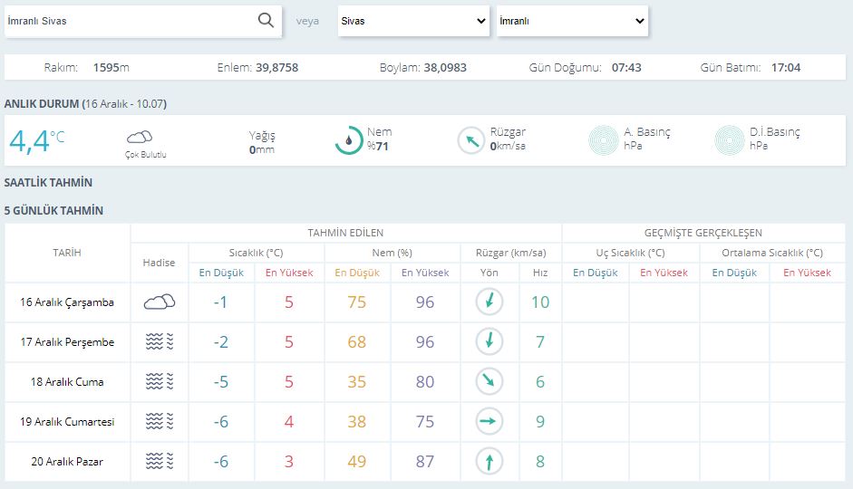This screenshot has width=853, height=489.
Task: Click the A. Basınç pressure icon
Action: click(604, 140)
